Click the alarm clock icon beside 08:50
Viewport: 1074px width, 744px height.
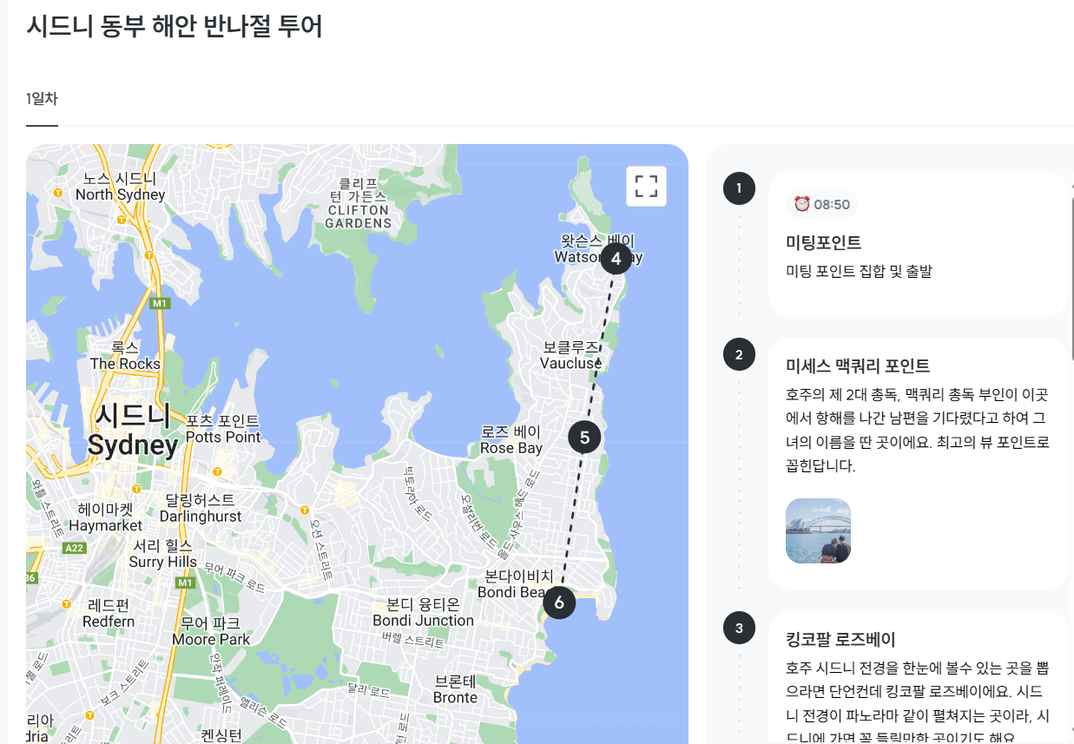coord(801,204)
